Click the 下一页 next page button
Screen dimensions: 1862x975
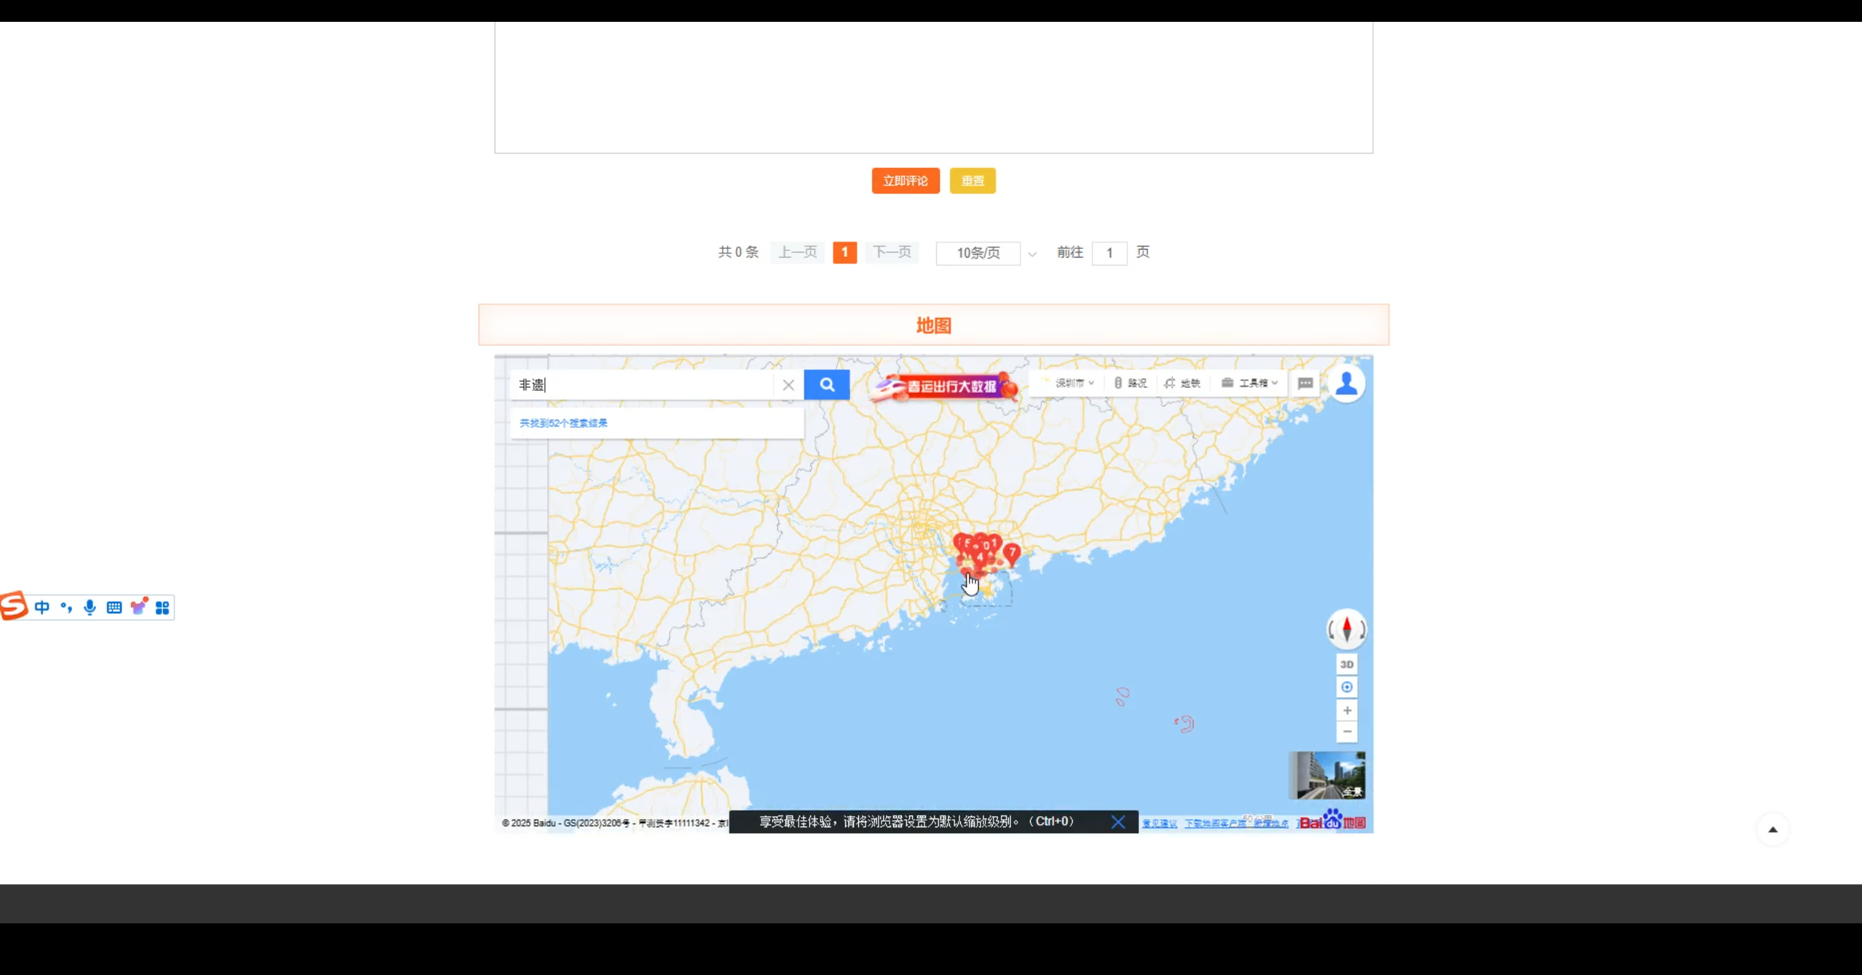click(x=892, y=252)
